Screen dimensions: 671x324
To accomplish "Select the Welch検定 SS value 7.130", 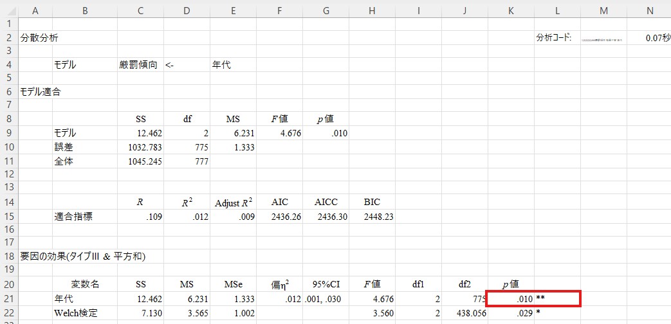I will coord(140,314).
